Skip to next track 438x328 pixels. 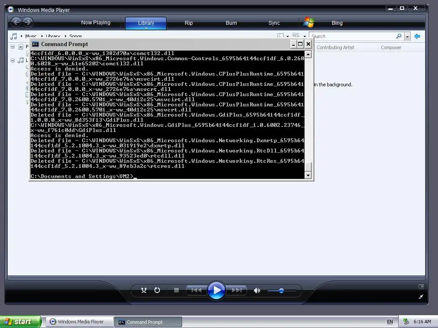(x=237, y=290)
